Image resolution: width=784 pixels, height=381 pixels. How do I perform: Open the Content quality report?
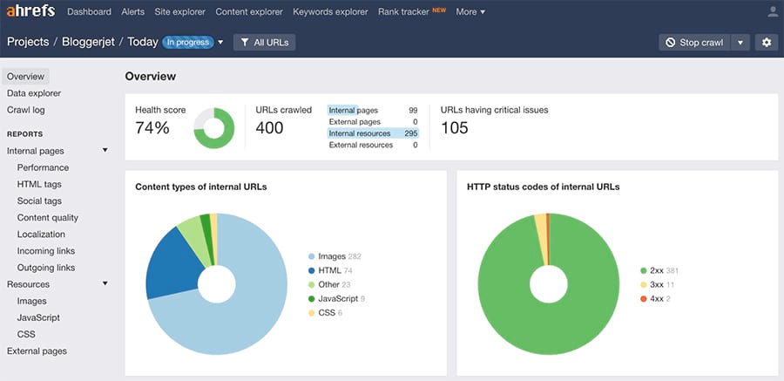coord(48,218)
